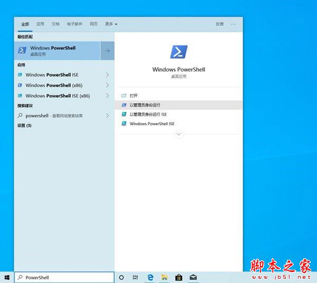The width and height of the screenshot is (317, 283).
Task: Click the magnifier icon beside powershell suggestion
Action: click(x=20, y=116)
